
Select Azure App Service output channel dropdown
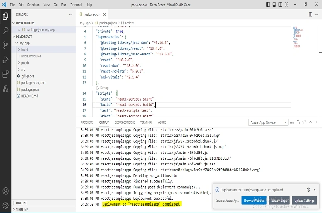268,122
